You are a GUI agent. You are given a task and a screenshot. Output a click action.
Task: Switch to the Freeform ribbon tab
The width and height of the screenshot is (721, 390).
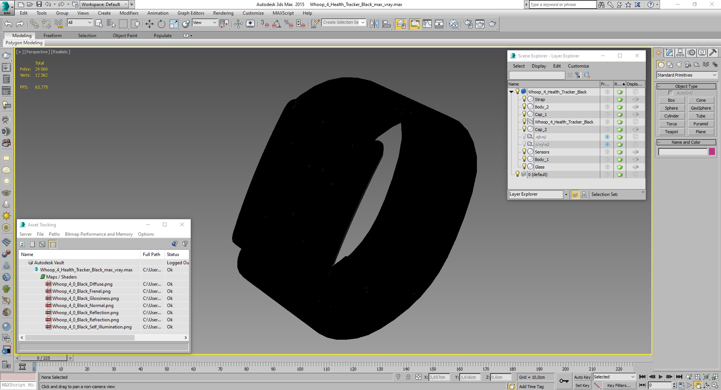[x=52, y=35]
